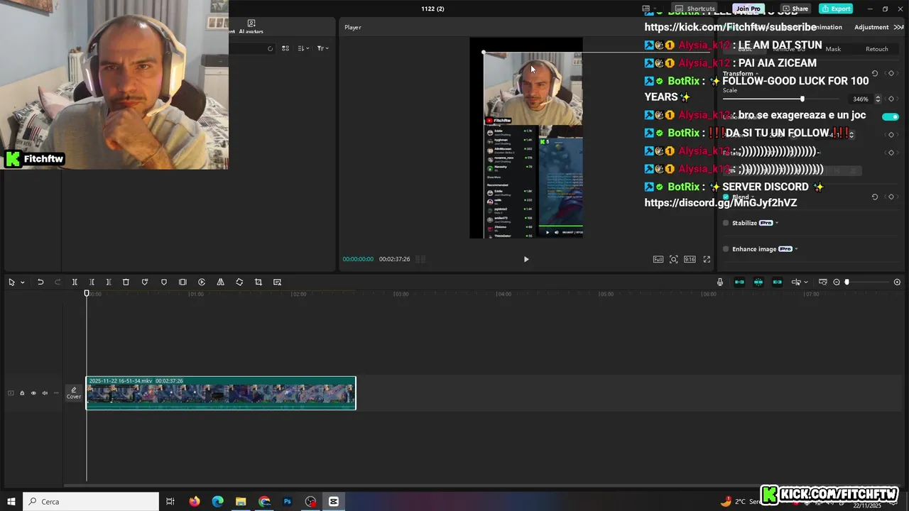Open the track more options ellipsis
Viewport: 909px width, 511px height.
tap(56, 392)
